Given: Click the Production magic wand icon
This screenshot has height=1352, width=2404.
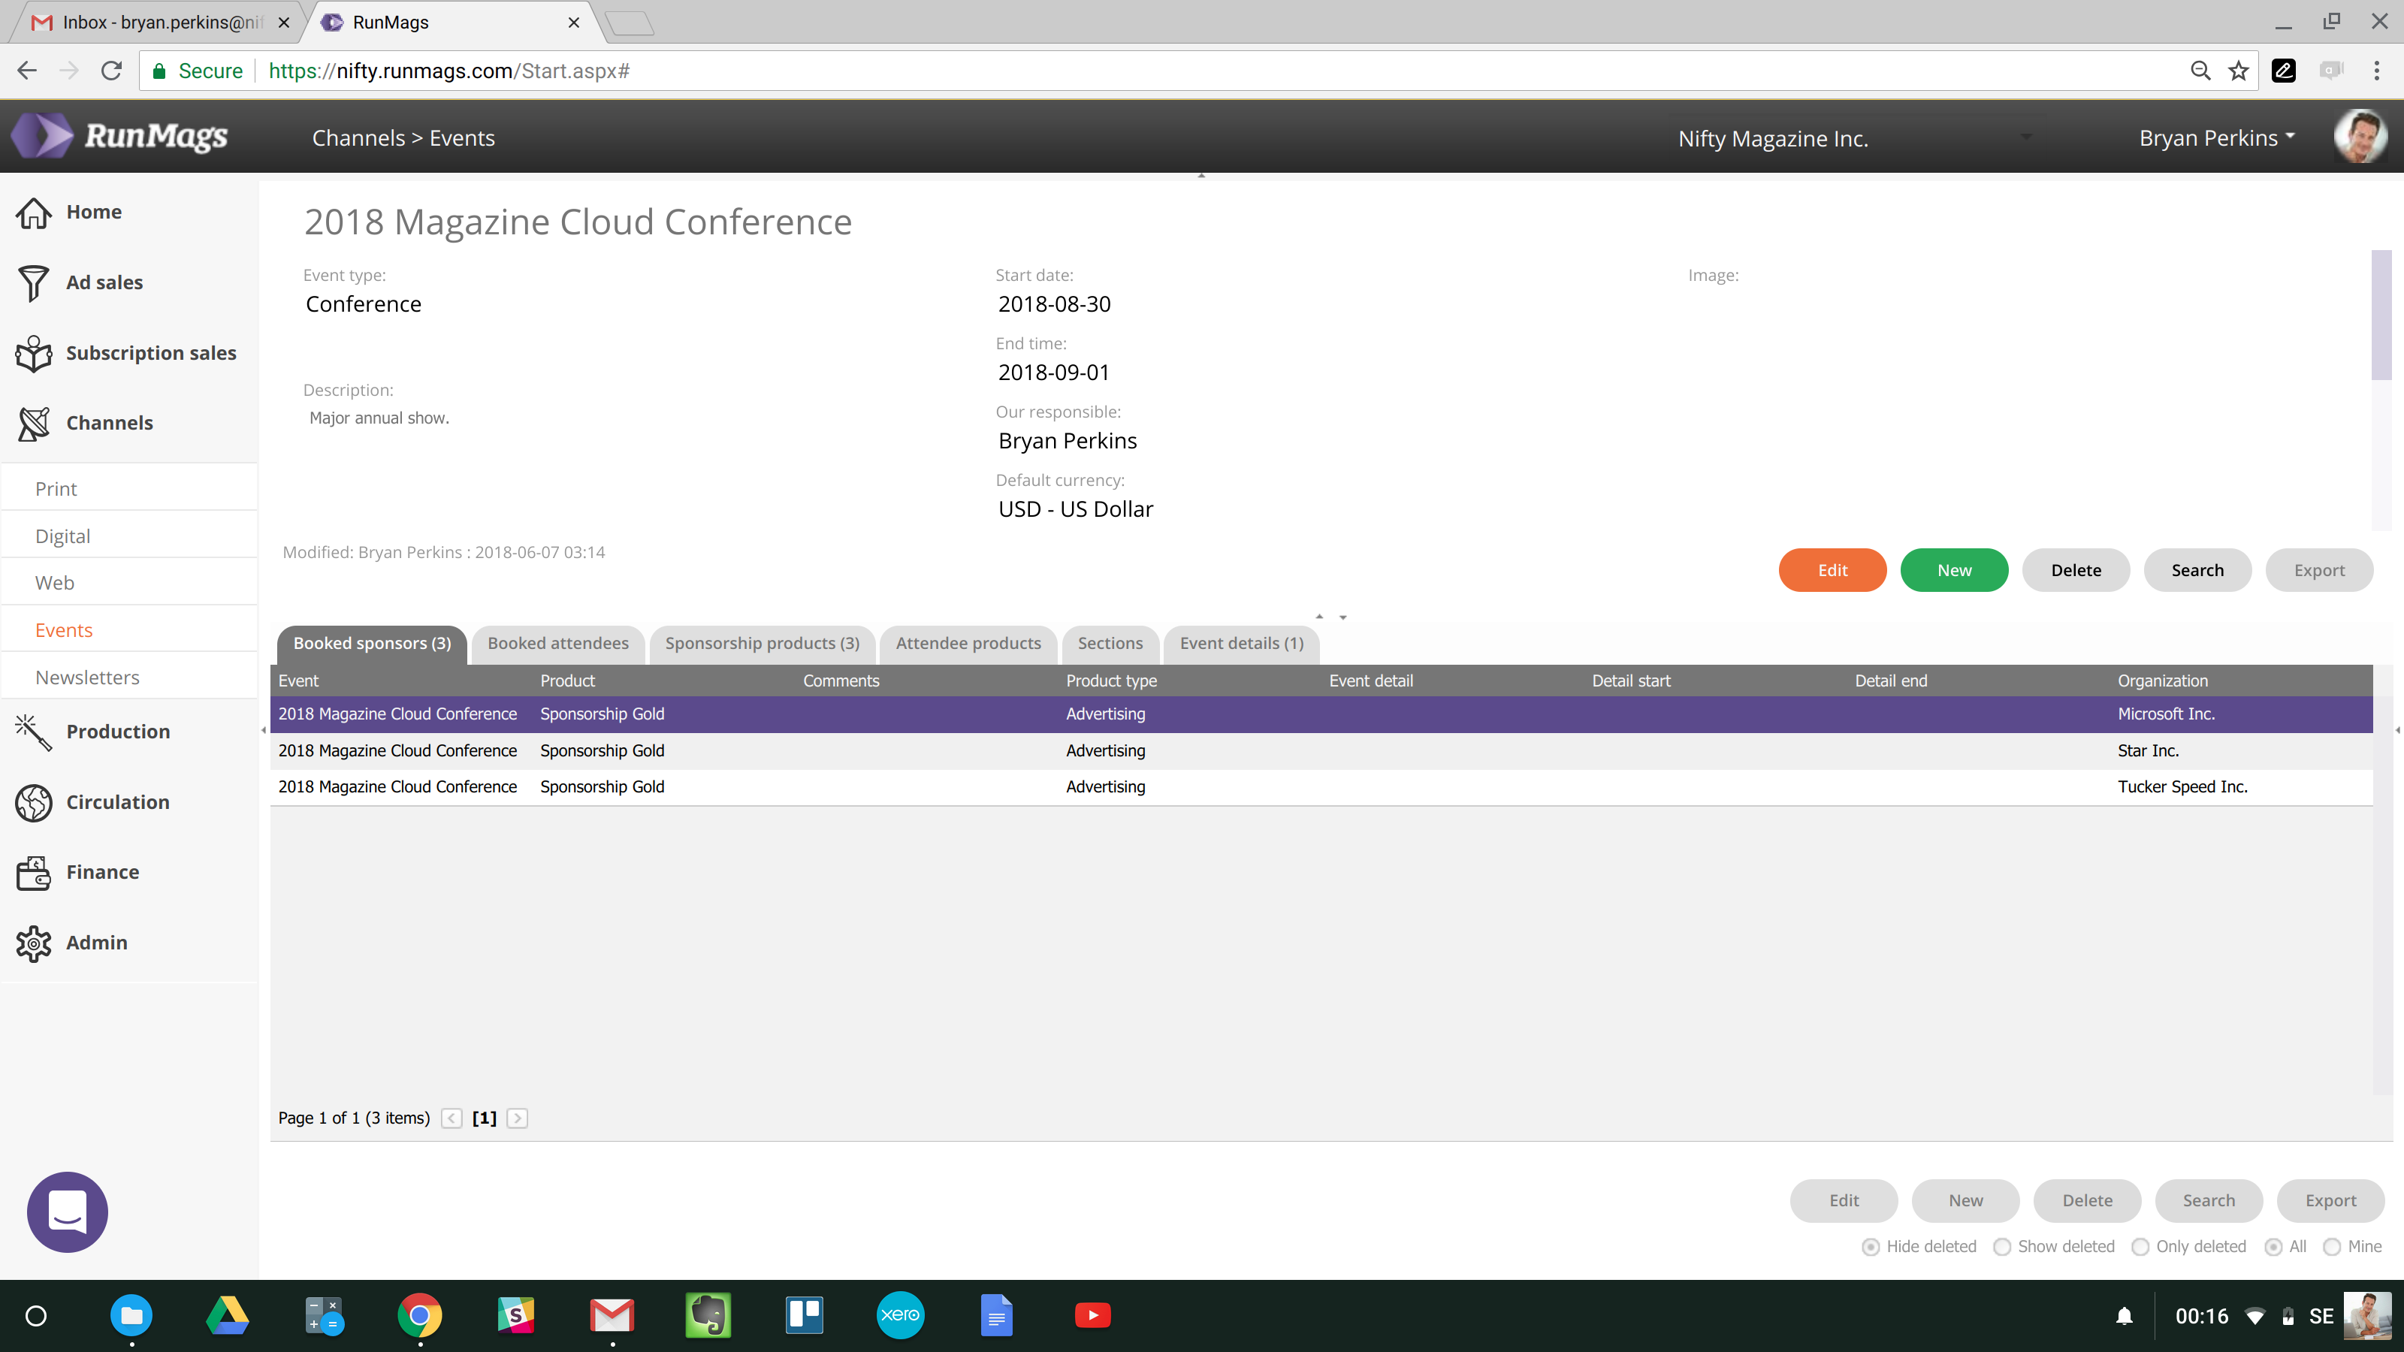Looking at the screenshot, I should (x=34, y=732).
